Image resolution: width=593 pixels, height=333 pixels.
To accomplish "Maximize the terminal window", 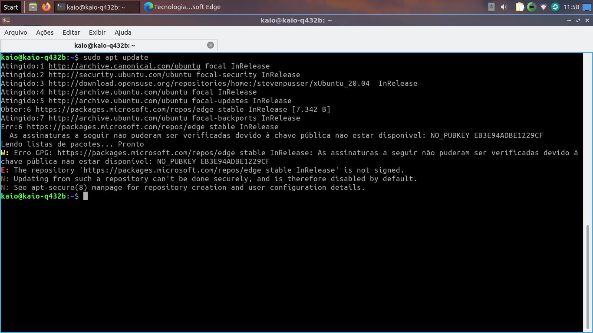I will [578, 20].
